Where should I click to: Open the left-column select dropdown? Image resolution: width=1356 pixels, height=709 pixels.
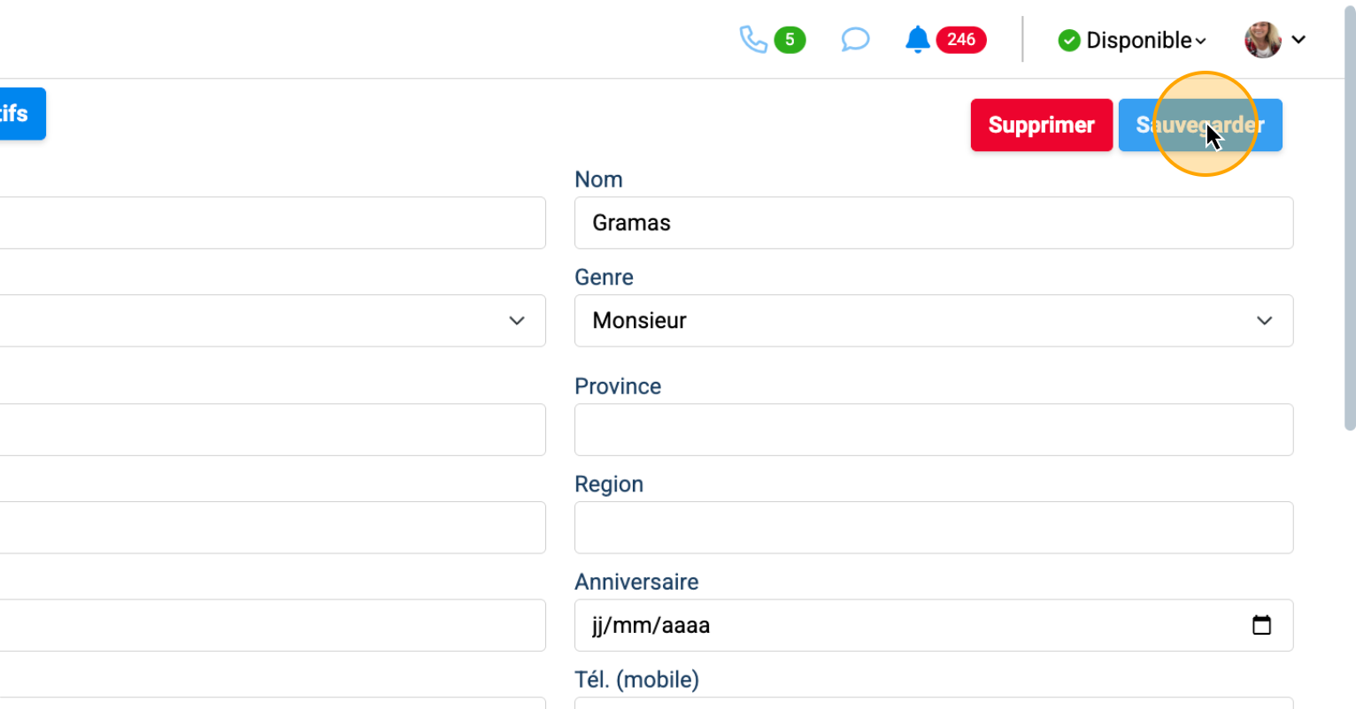coord(266,321)
